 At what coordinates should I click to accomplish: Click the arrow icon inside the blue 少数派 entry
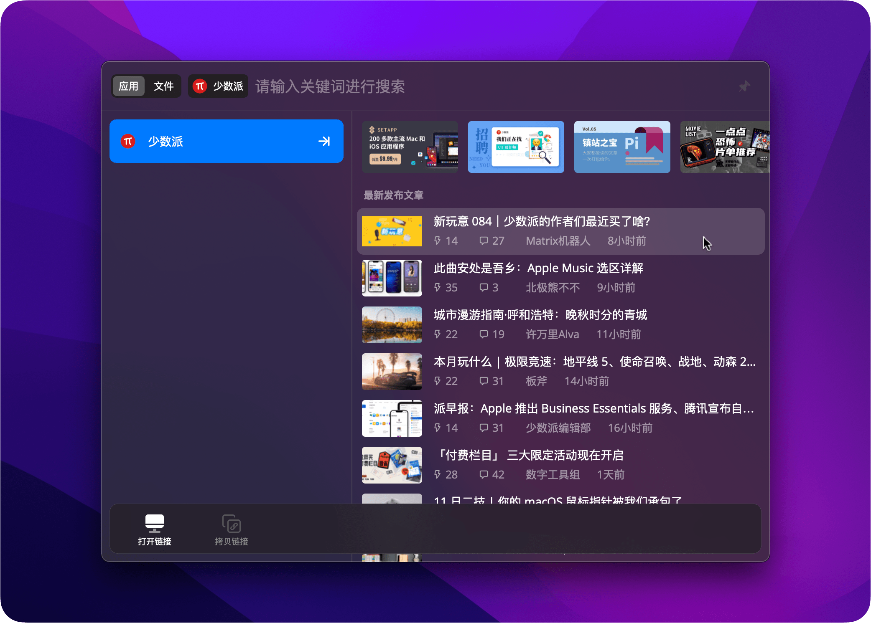point(325,141)
